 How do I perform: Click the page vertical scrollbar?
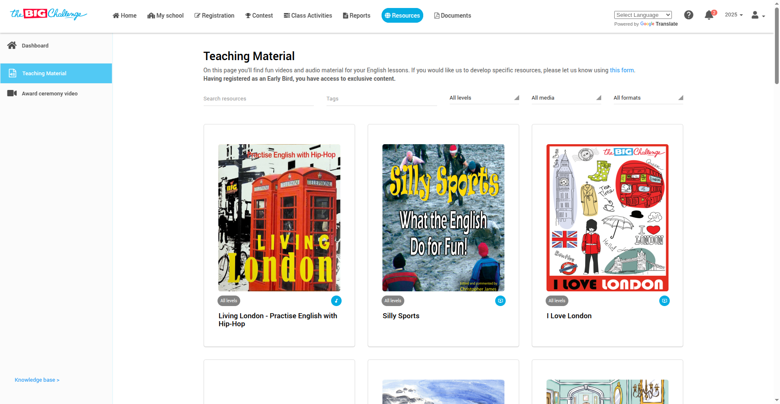[x=777, y=46]
